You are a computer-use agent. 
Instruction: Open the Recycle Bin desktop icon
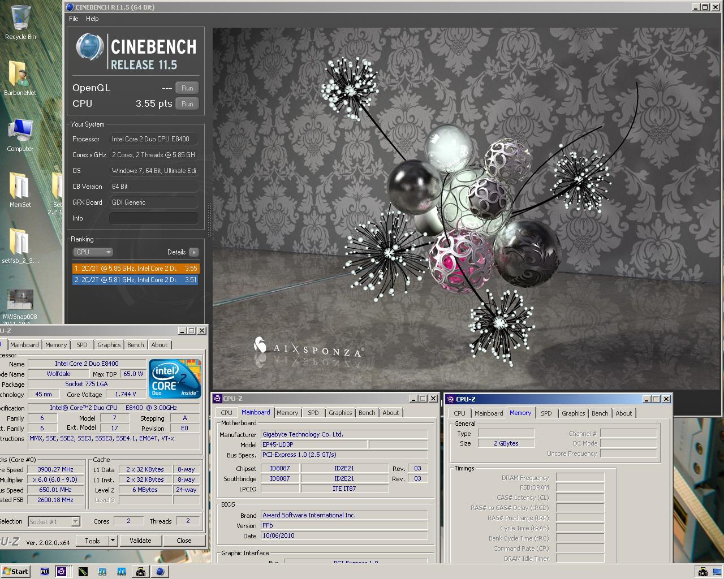coord(20,23)
